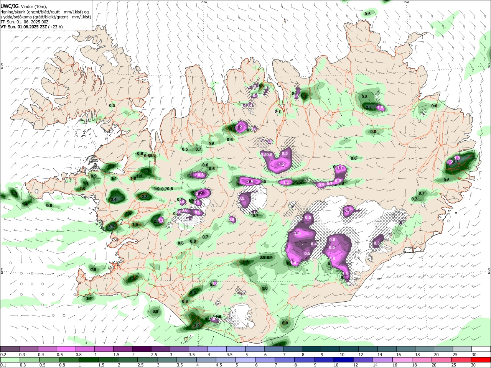Screen dimensions: 491x368
Task: Select the 0.3 swatch in upper legend row
Action: click(x=28, y=349)
